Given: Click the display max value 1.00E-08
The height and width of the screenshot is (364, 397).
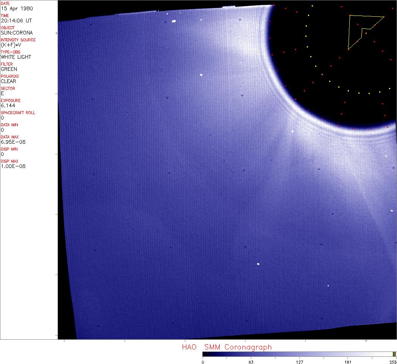Looking at the screenshot, I should tap(13, 166).
